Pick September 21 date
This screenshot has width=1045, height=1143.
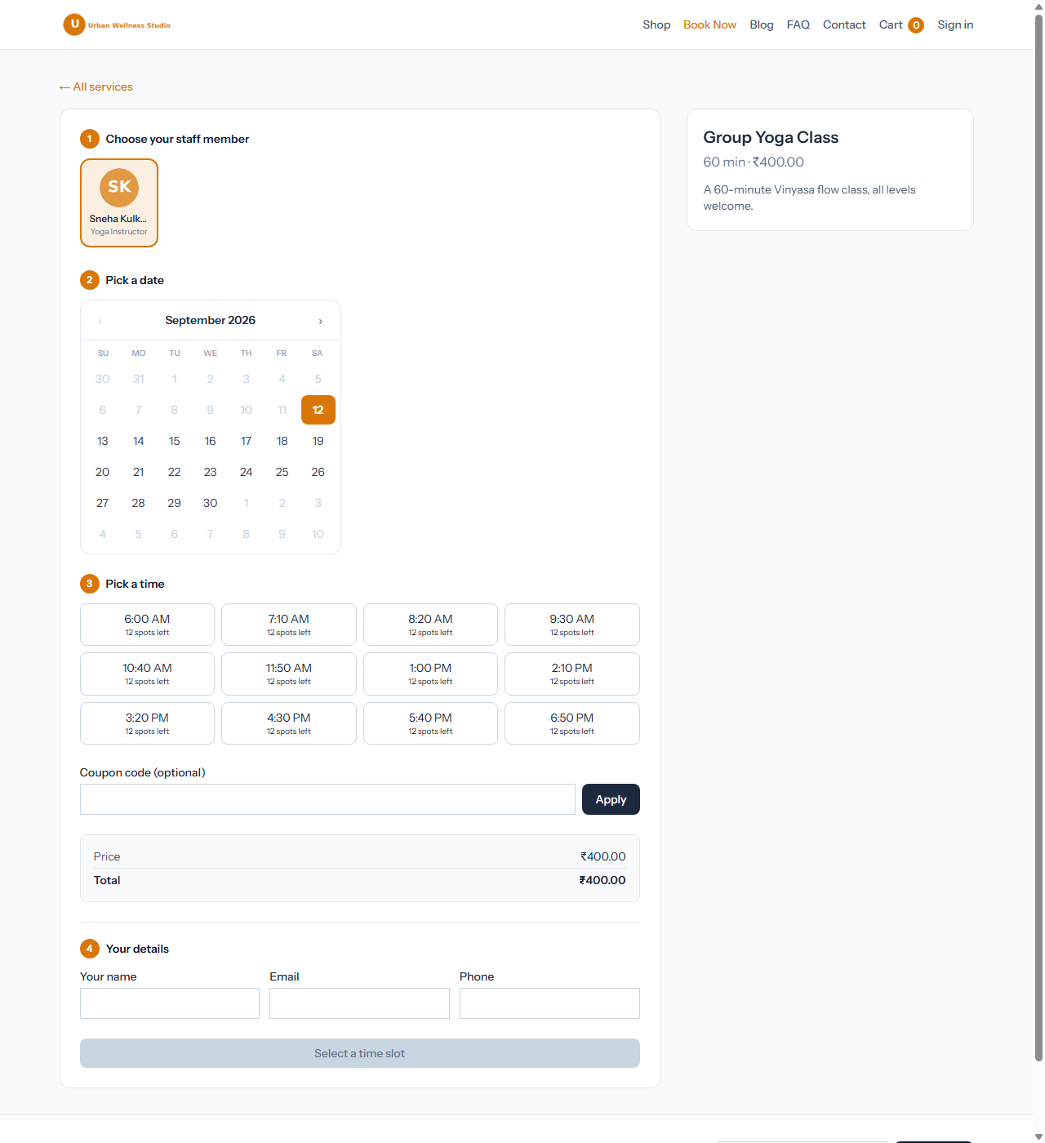click(139, 472)
